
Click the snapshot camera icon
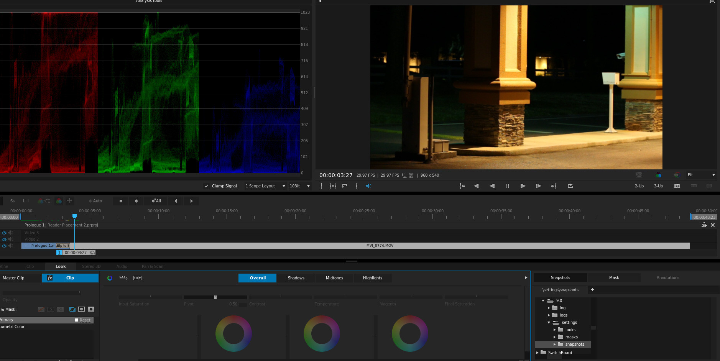677,186
